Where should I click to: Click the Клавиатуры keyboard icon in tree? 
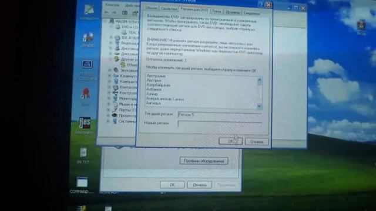(116, 76)
